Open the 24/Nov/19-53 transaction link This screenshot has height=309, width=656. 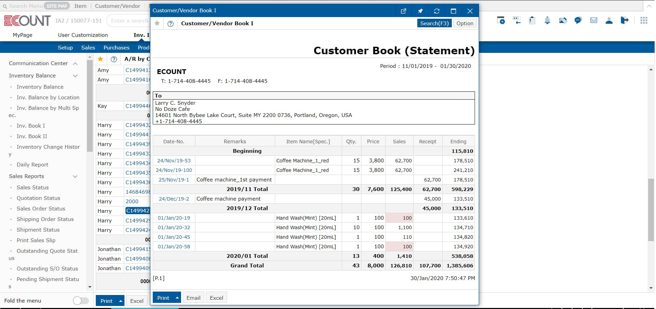click(x=174, y=160)
